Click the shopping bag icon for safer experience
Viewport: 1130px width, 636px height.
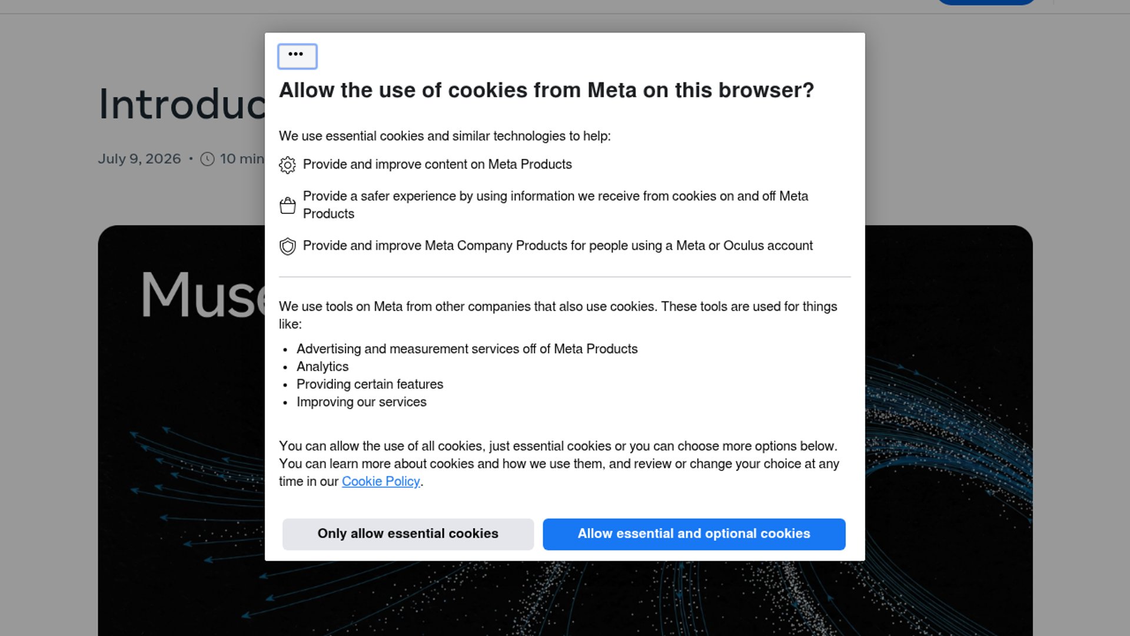tap(287, 206)
